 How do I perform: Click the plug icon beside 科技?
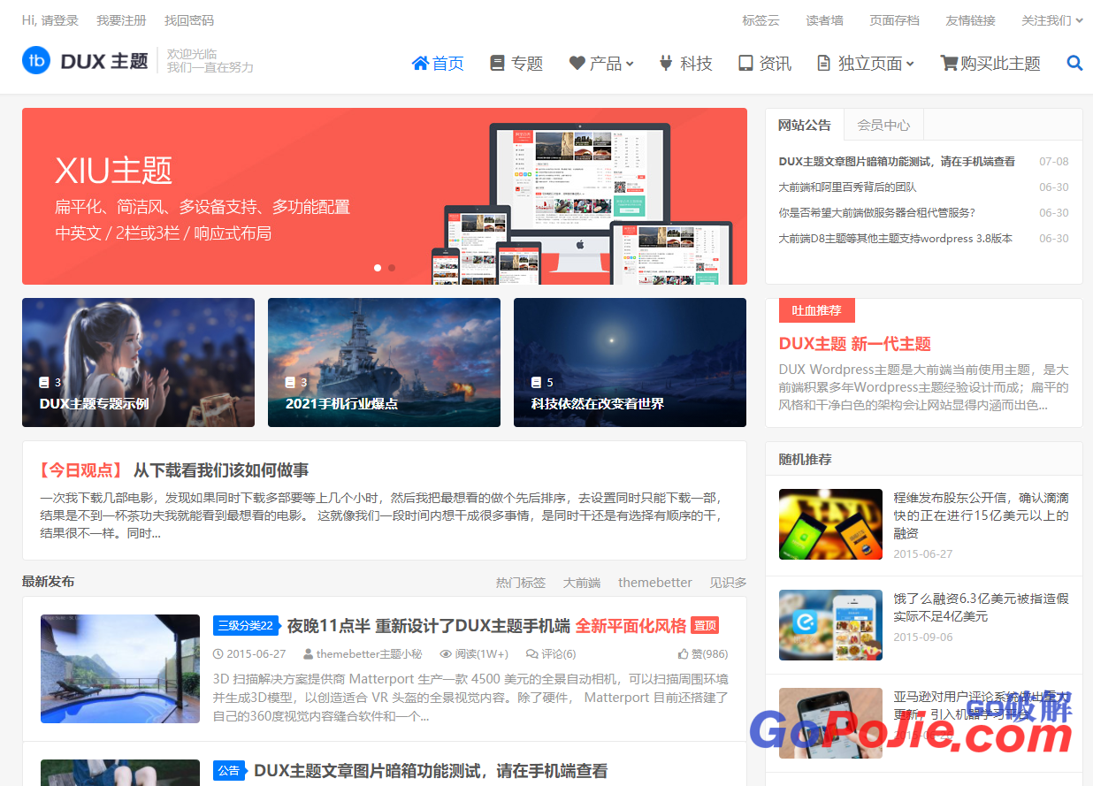pos(666,63)
